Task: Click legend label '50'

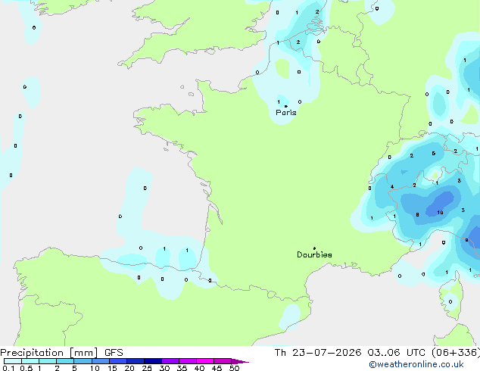Action: click(x=234, y=368)
